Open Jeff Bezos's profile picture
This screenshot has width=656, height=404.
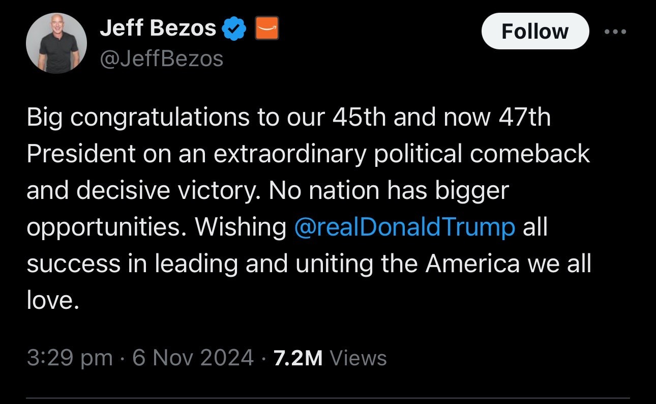(56, 43)
